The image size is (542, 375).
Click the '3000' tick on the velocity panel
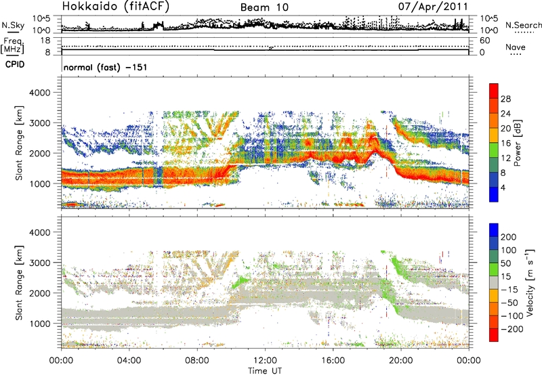pos(41,263)
